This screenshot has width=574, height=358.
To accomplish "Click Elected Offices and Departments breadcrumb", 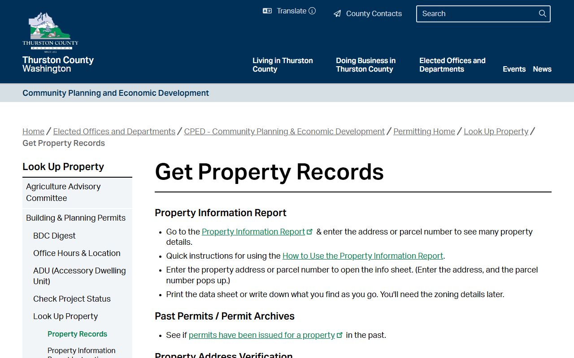I will (x=114, y=132).
